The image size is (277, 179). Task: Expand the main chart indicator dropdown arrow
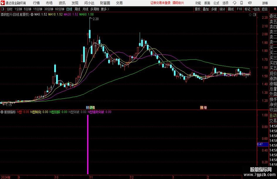pos(32,15)
